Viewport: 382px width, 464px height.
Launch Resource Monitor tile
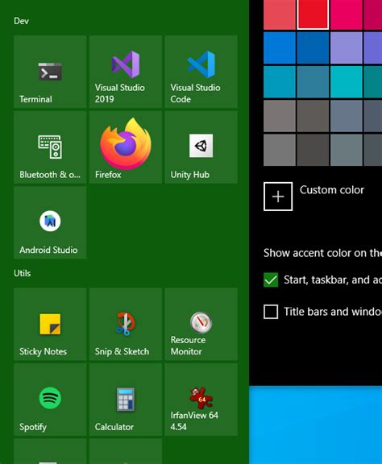pos(201,324)
